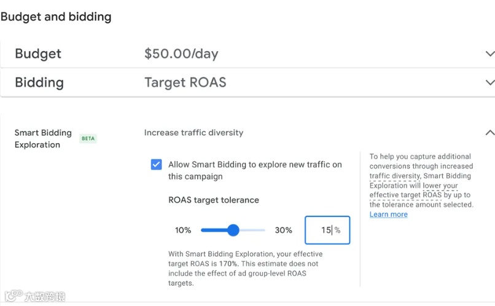
Task: Click the $50.00/day budget value
Action: point(181,54)
